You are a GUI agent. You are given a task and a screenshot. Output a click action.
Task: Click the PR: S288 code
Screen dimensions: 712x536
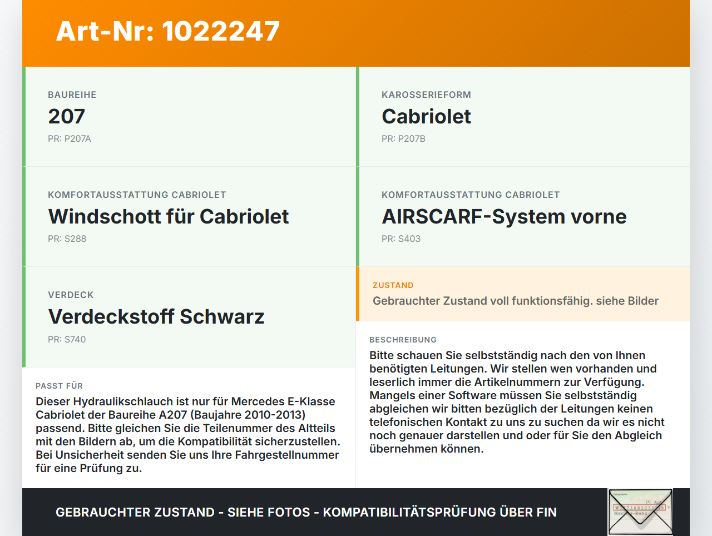coord(67,239)
